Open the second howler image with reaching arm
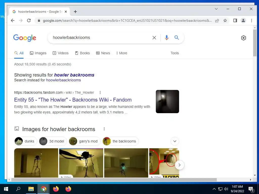The width and height of the screenshot is (259, 194). click(81, 163)
